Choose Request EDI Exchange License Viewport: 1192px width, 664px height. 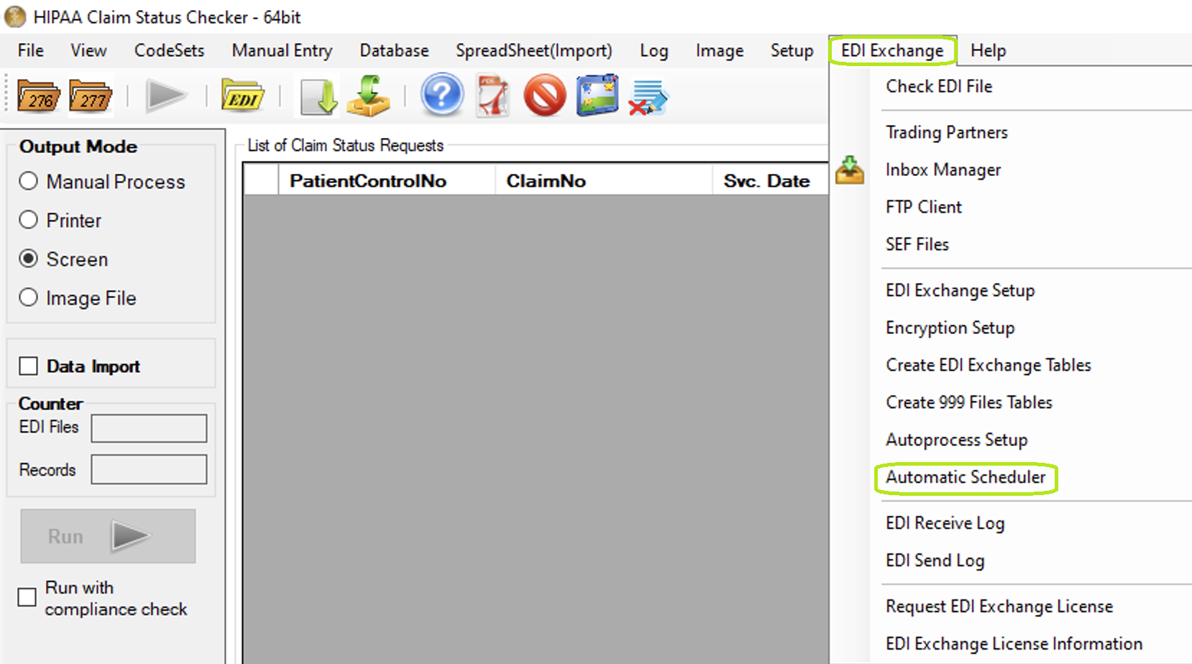[x=999, y=607]
